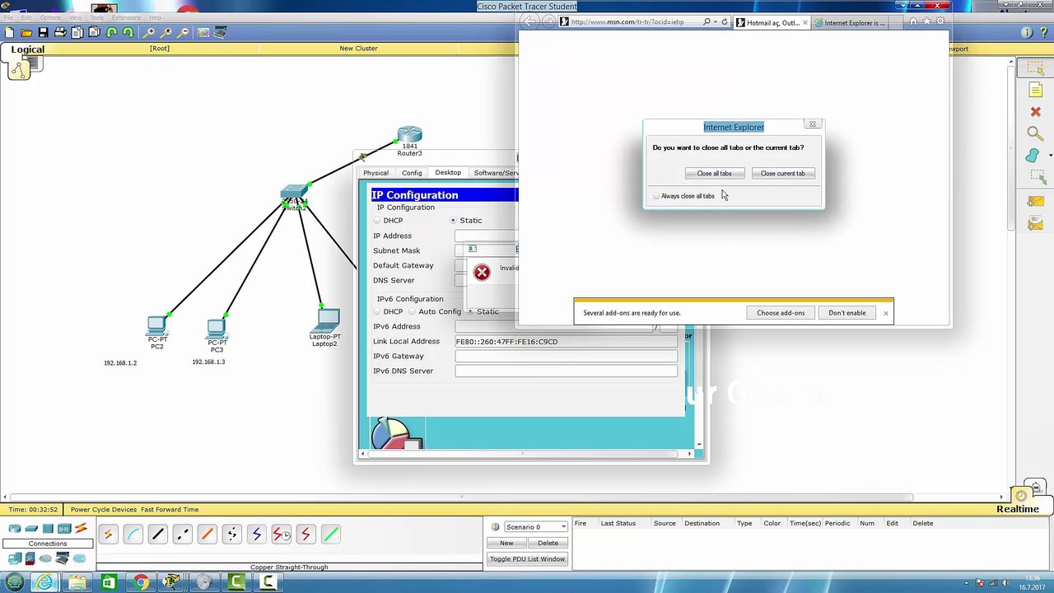Image resolution: width=1054 pixels, height=593 pixels.
Task: Select the orange Fiber cable
Action: click(207, 535)
